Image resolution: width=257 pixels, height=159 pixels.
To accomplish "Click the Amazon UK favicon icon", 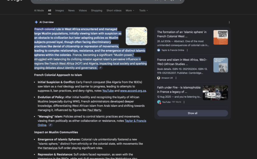I will pos(159,78).
